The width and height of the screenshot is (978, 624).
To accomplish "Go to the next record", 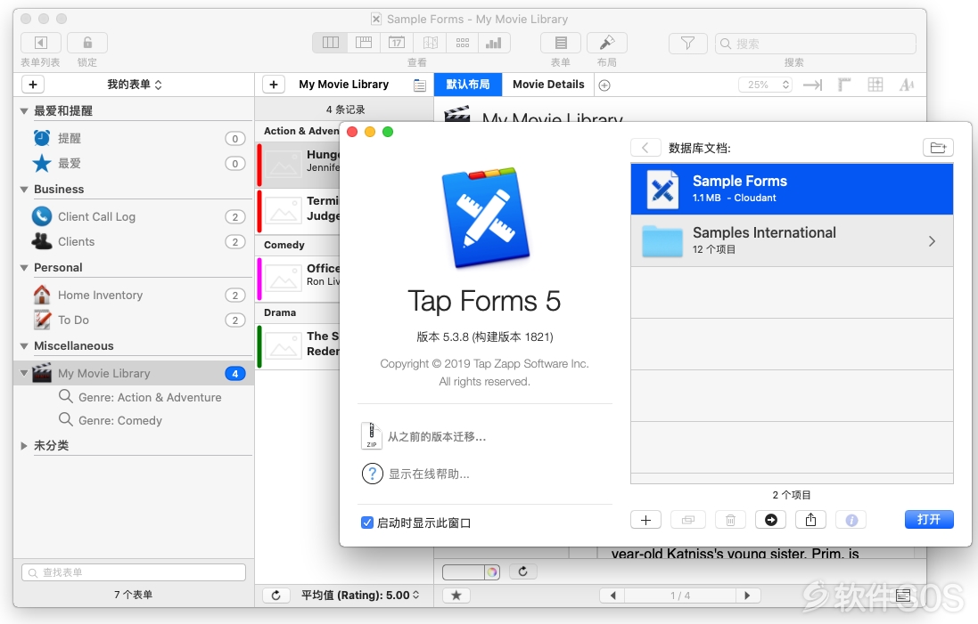I will click(x=747, y=596).
